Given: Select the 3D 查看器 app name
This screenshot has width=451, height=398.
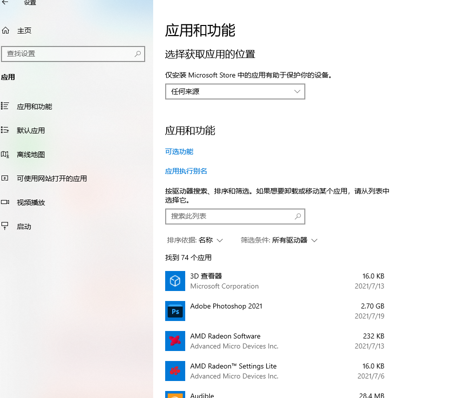Looking at the screenshot, I should click(x=206, y=276).
